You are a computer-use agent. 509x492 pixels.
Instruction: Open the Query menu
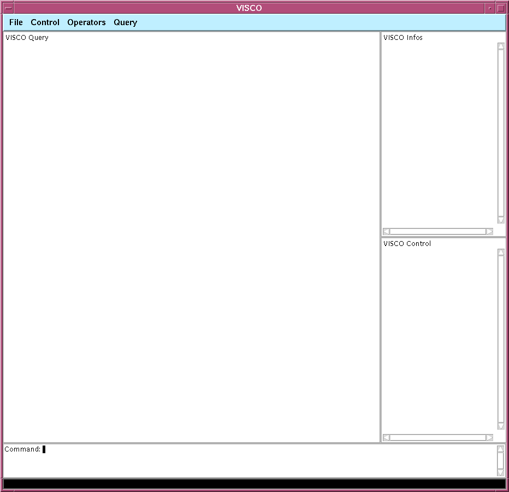(x=125, y=22)
